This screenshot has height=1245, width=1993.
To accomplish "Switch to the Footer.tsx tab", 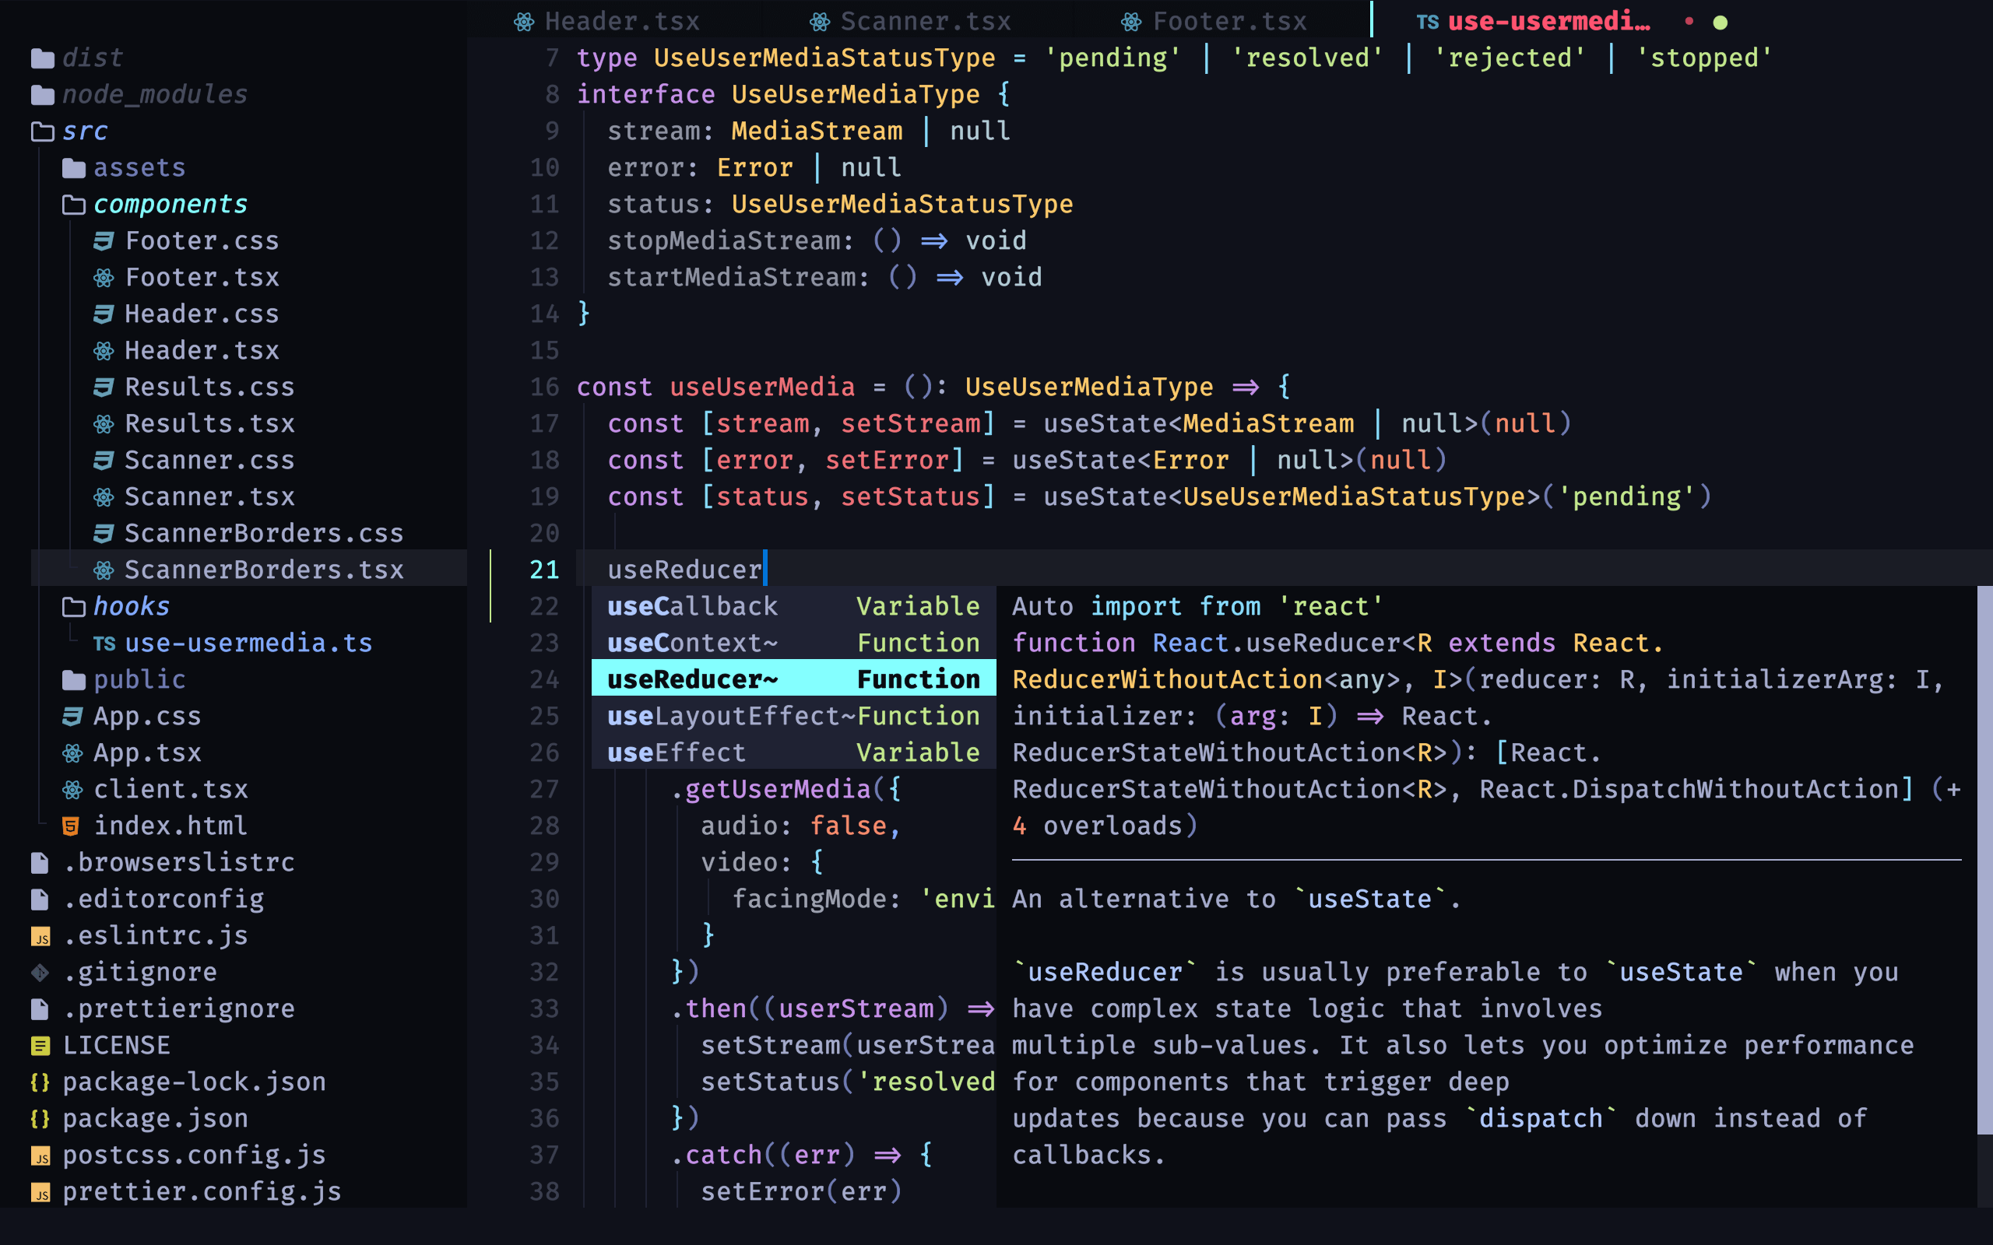I will click(1228, 20).
